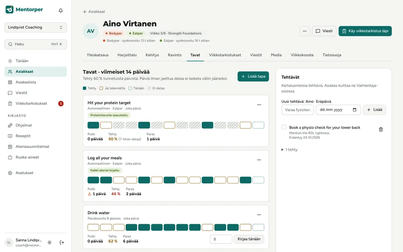The height and width of the screenshot is (252, 403).
Task: Click the Haku search field
Action: tap(35, 44)
